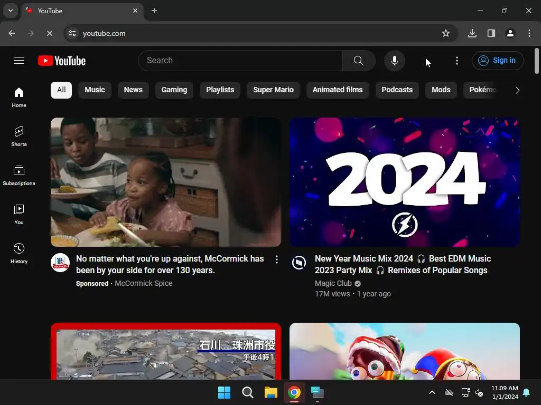Open McCormick Spice advertiser link

tap(144, 283)
